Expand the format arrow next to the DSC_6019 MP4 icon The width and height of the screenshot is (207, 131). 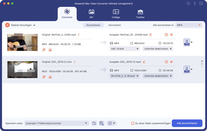point(191,69)
